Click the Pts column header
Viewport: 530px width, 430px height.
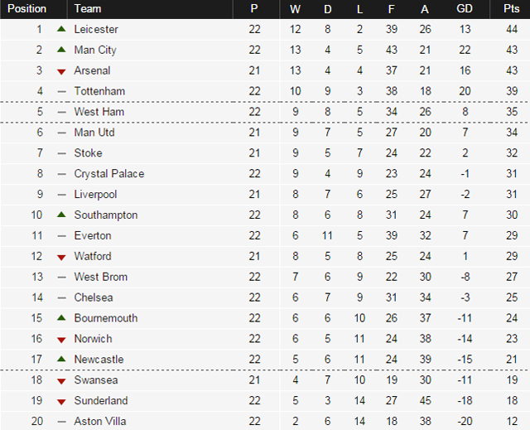coord(511,9)
